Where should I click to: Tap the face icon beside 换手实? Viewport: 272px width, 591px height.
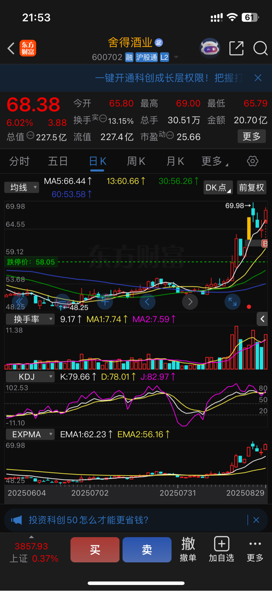(103, 118)
